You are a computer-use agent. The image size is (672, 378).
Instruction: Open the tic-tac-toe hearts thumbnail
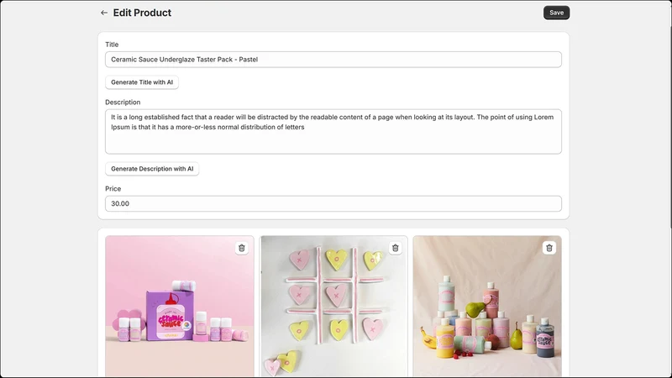(x=333, y=306)
